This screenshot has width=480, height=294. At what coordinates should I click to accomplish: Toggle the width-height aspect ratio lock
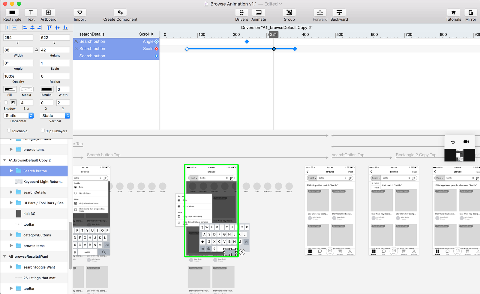tap(37, 50)
